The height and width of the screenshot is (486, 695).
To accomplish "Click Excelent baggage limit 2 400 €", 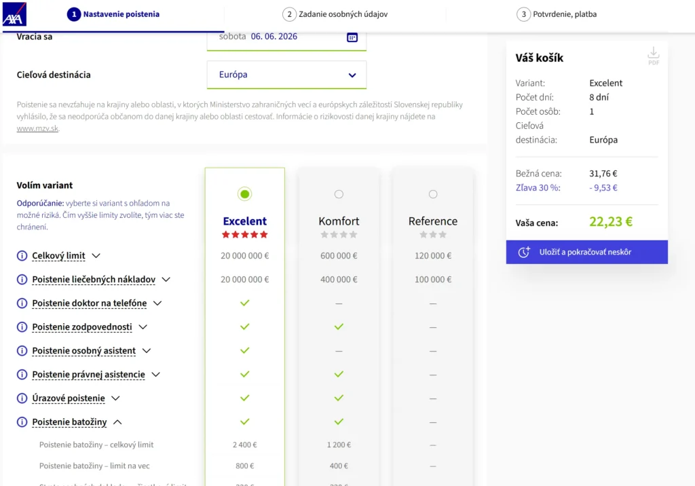I will pos(244,445).
